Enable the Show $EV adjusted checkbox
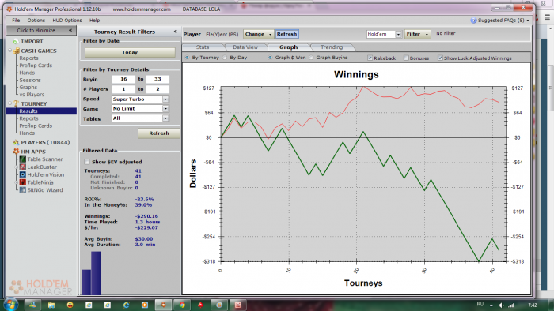 click(x=87, y=162)
